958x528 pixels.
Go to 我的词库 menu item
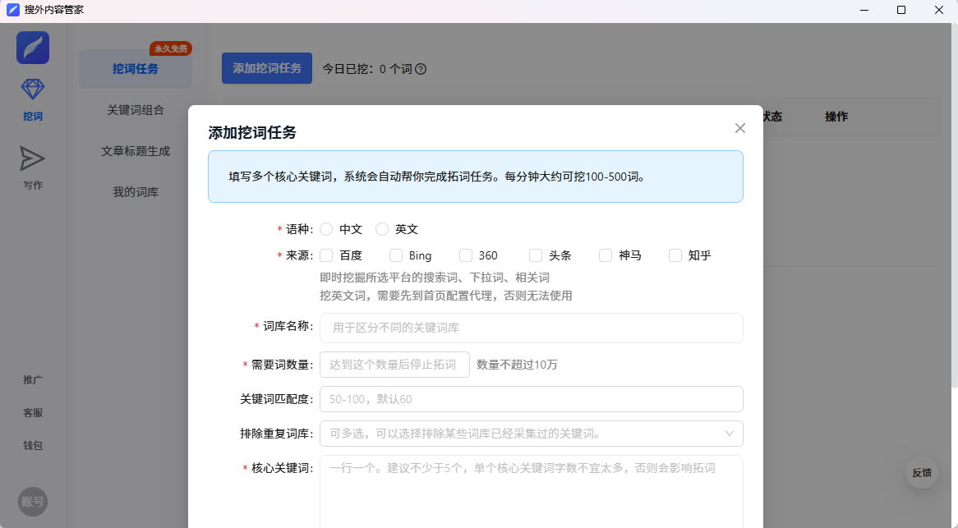pyautogui.click(x=136, y=192)
